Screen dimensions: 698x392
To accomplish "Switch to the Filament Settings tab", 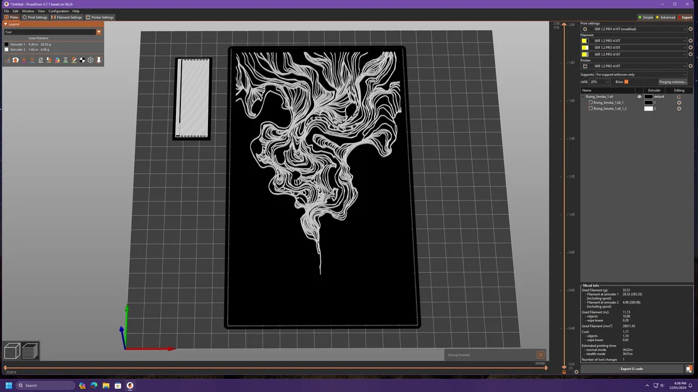I will [x=67, y=18].
